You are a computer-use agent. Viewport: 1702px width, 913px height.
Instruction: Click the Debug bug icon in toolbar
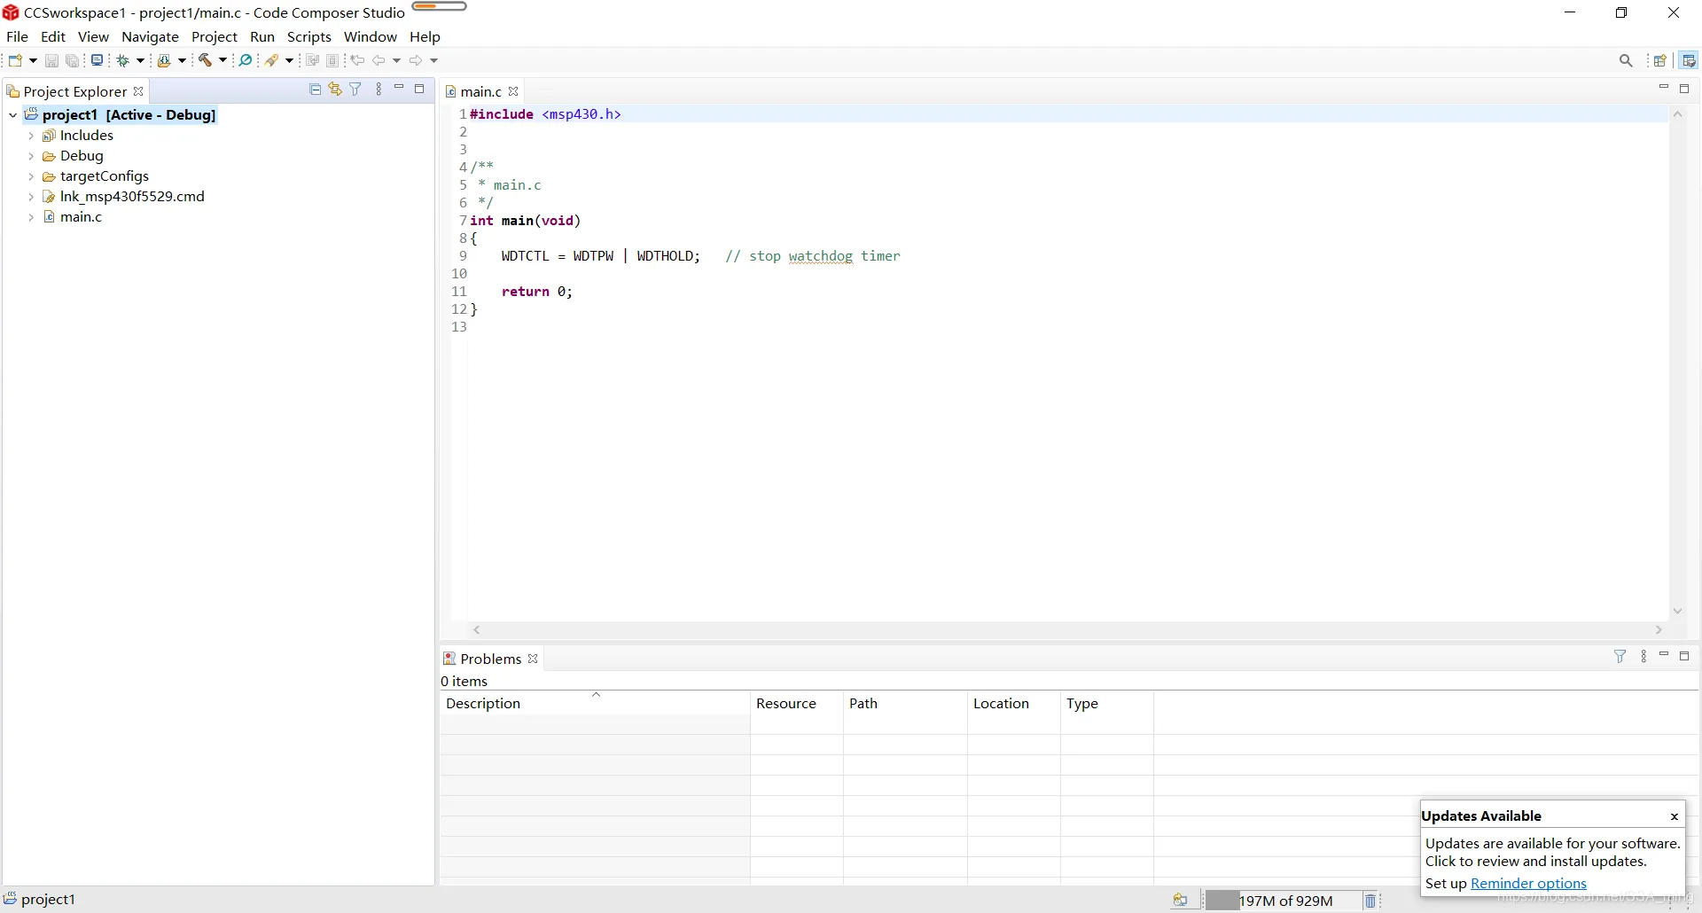[x=123, y=60]
